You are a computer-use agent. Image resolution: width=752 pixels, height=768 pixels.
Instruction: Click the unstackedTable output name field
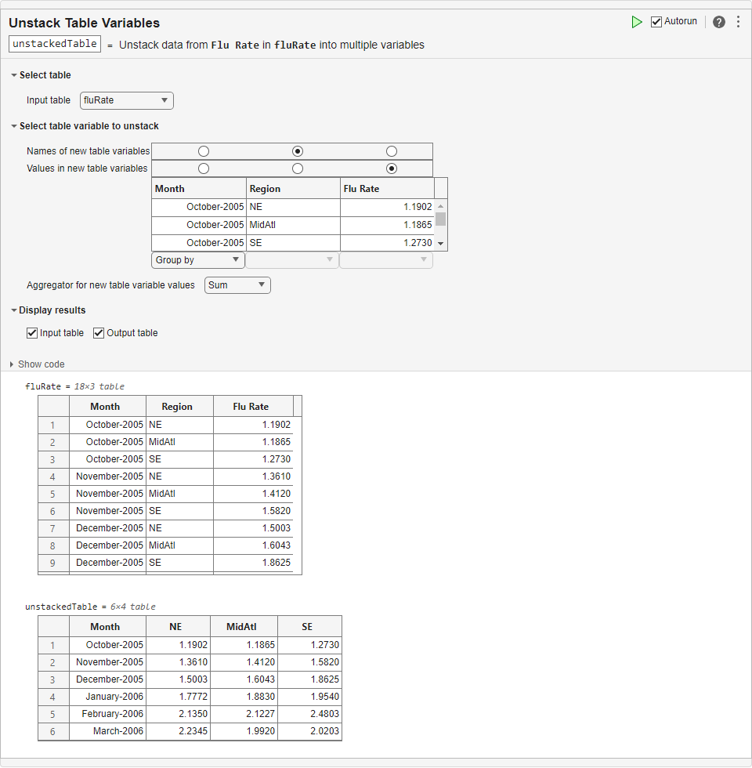point(55,45)
